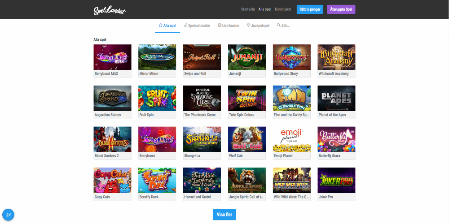Load more games with Visa fler
Viewport: 449px width, 224px height.
[224, 215]
